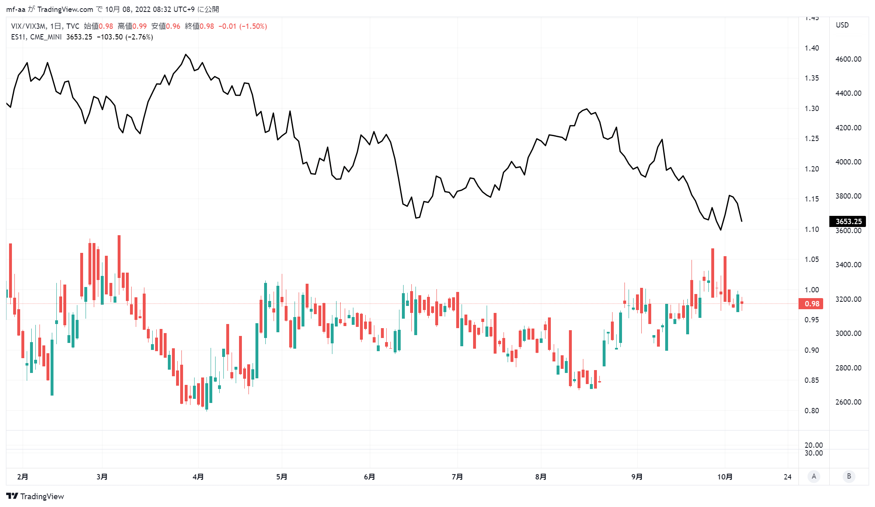This screenshot has height=507, width=875.
Task: Click the 9月 time axis label
Action: click(637, 477)
